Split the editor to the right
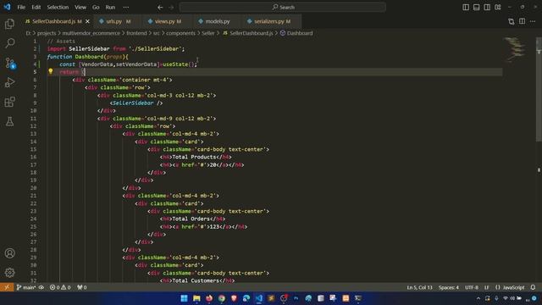The height and width of the screenshot is (305, 542). pyautogui.click(x=522, y=21)
